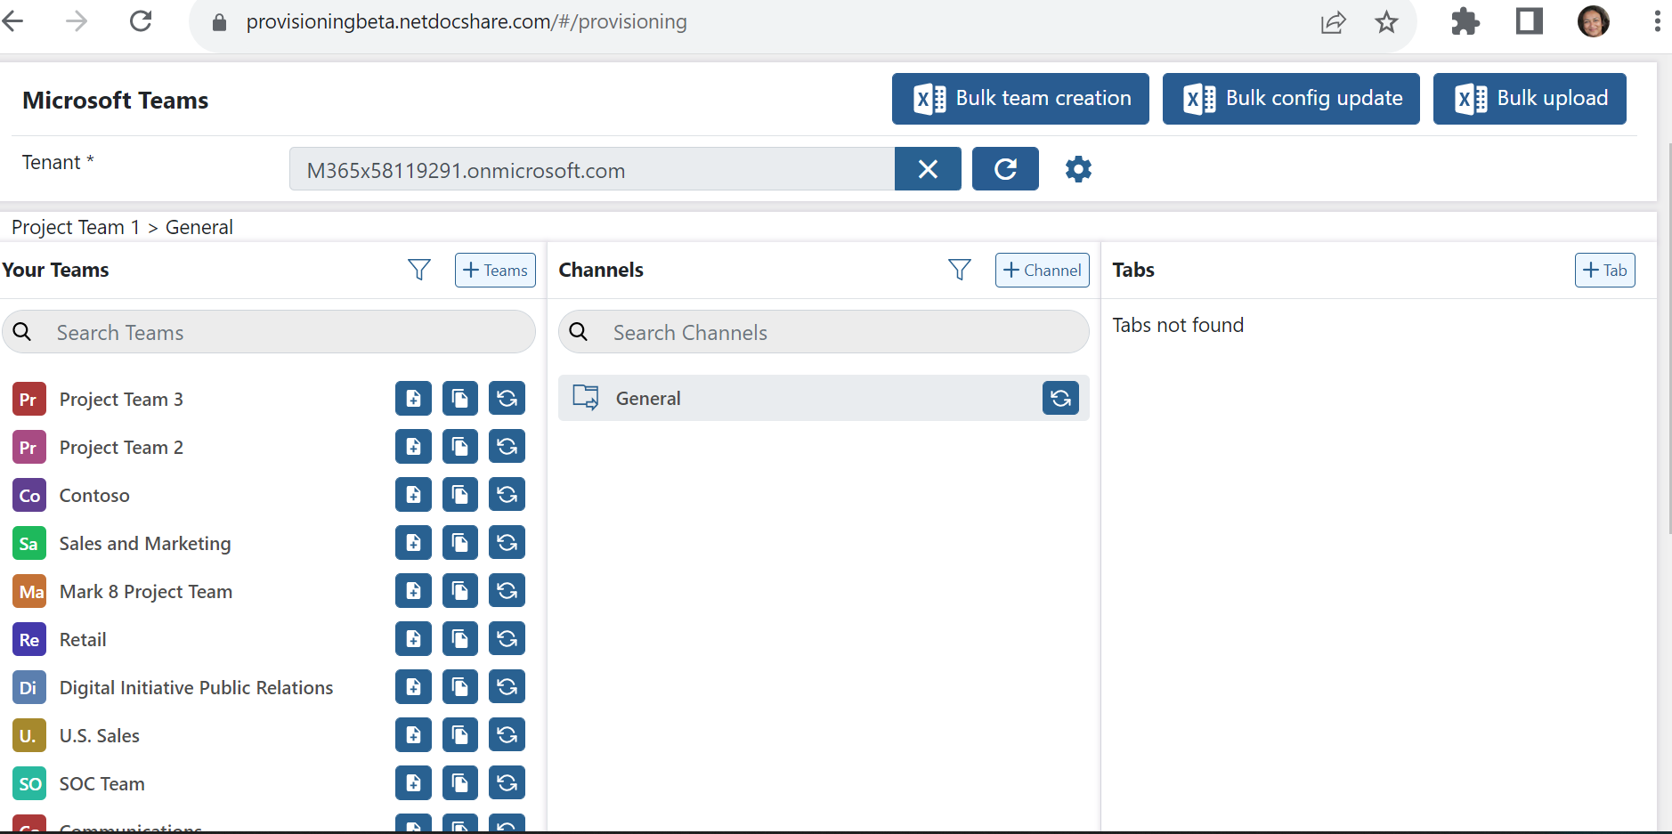1672x834 pixels.
Task: Open browser extensions puzzle icon
Action: click(x=1465, y=21)
